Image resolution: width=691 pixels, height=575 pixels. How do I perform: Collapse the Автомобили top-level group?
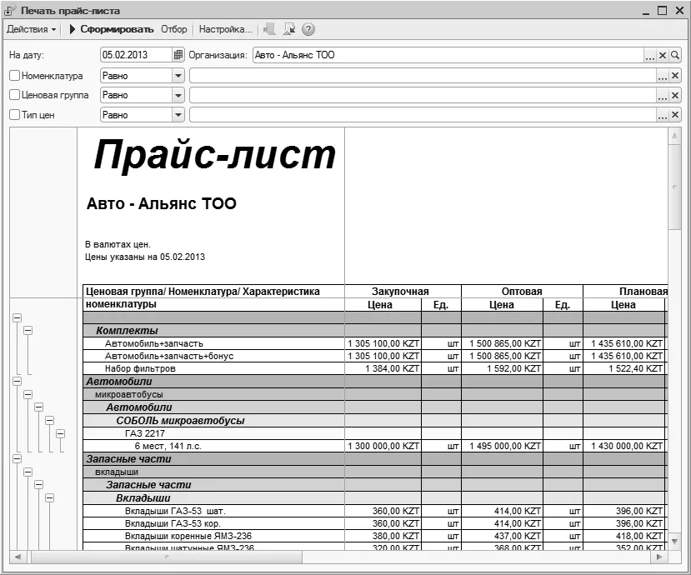click(x=18, y=381)
